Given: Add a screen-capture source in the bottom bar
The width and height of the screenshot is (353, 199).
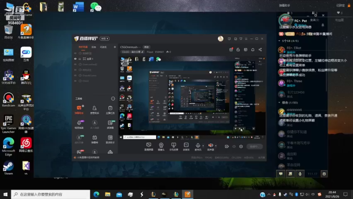Looking at the screenshot, I should click(x=149, y=146).
